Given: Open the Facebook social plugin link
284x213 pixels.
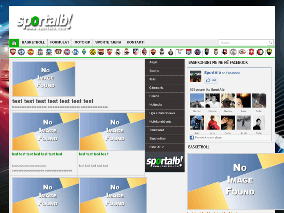Looking at the screenshot, I should [208, 138].
